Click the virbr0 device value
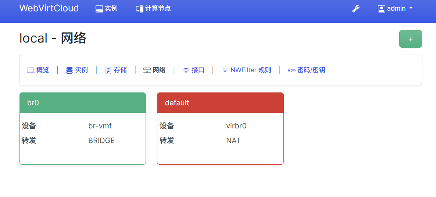 click(236, 126)
